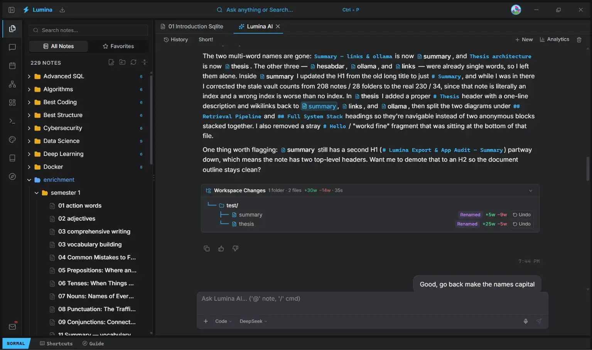Delete the chat with the trash icon
This screenshot has height=350, width=592.
tap(579, 40)
